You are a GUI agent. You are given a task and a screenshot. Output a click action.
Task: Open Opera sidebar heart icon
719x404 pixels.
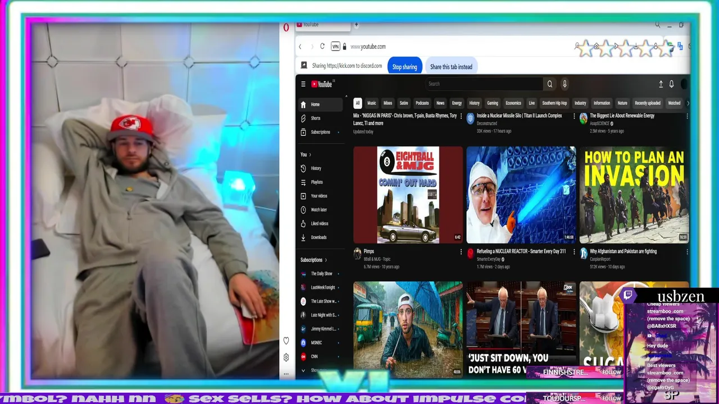click(286, 341)
